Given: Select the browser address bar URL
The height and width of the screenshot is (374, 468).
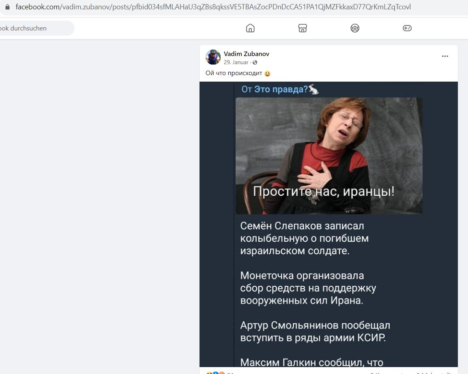Looking at the screenshot, I should [x=213, y=7].
